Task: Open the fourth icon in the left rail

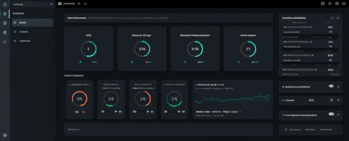Action: (x=5, y=32)
